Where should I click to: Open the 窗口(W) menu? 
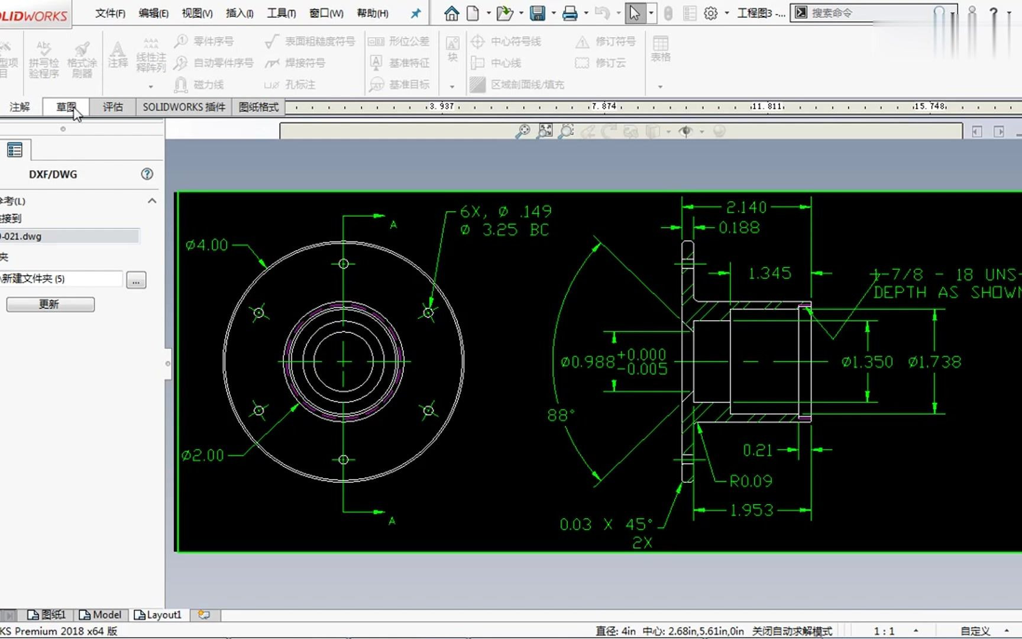(x=326, y=13)
